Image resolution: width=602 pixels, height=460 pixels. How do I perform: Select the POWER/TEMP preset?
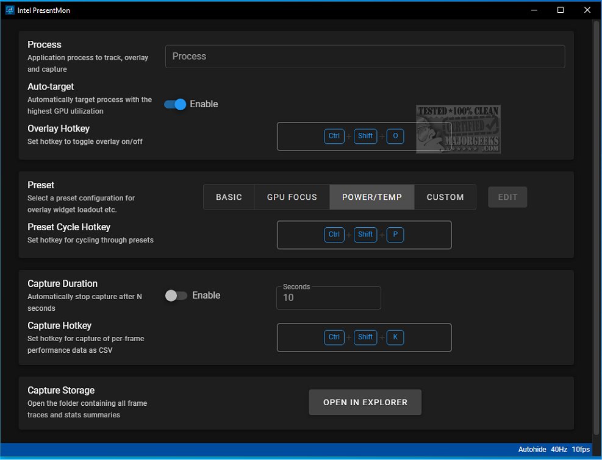tap(371, 197)
